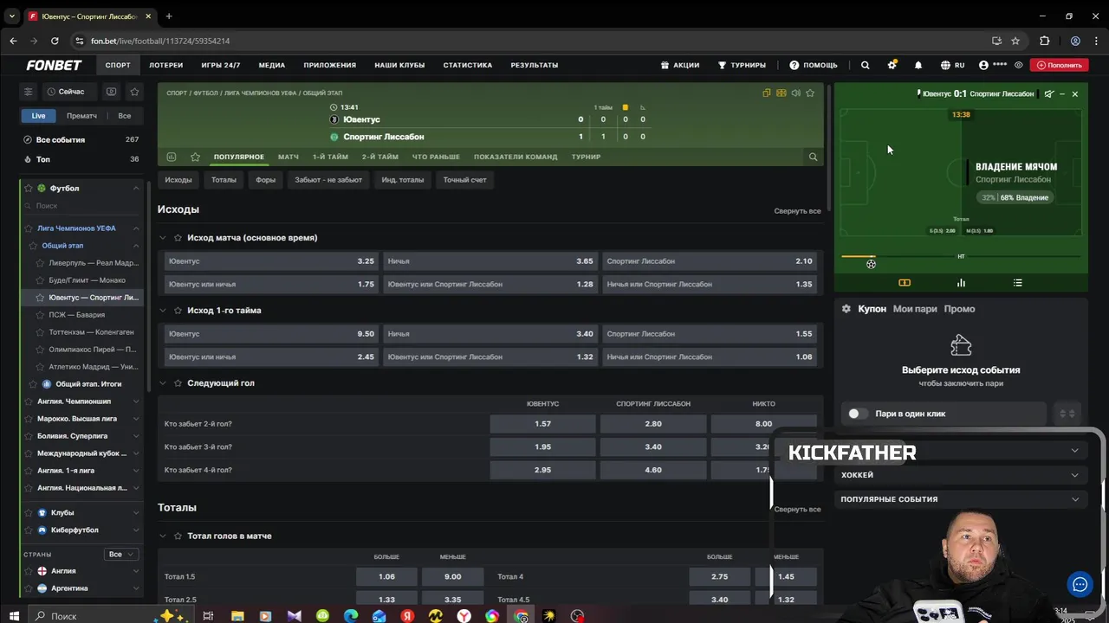This screenshot has height=623, width=1109.
Task: Collapse Лига Чемпионов УЕФА tree node
Action: [x=136, y=228]
